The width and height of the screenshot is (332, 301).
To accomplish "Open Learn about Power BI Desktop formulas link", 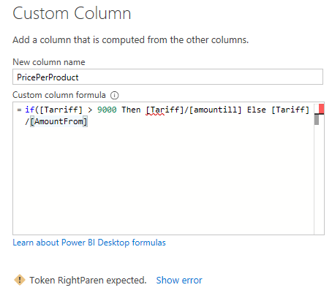I will click(89, 243).
